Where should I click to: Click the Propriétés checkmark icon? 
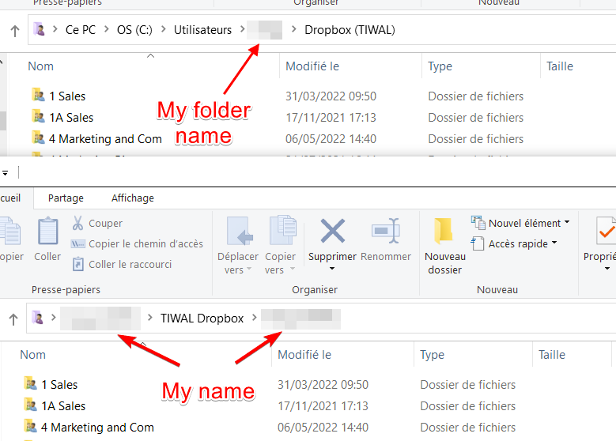tap(606, 232)
